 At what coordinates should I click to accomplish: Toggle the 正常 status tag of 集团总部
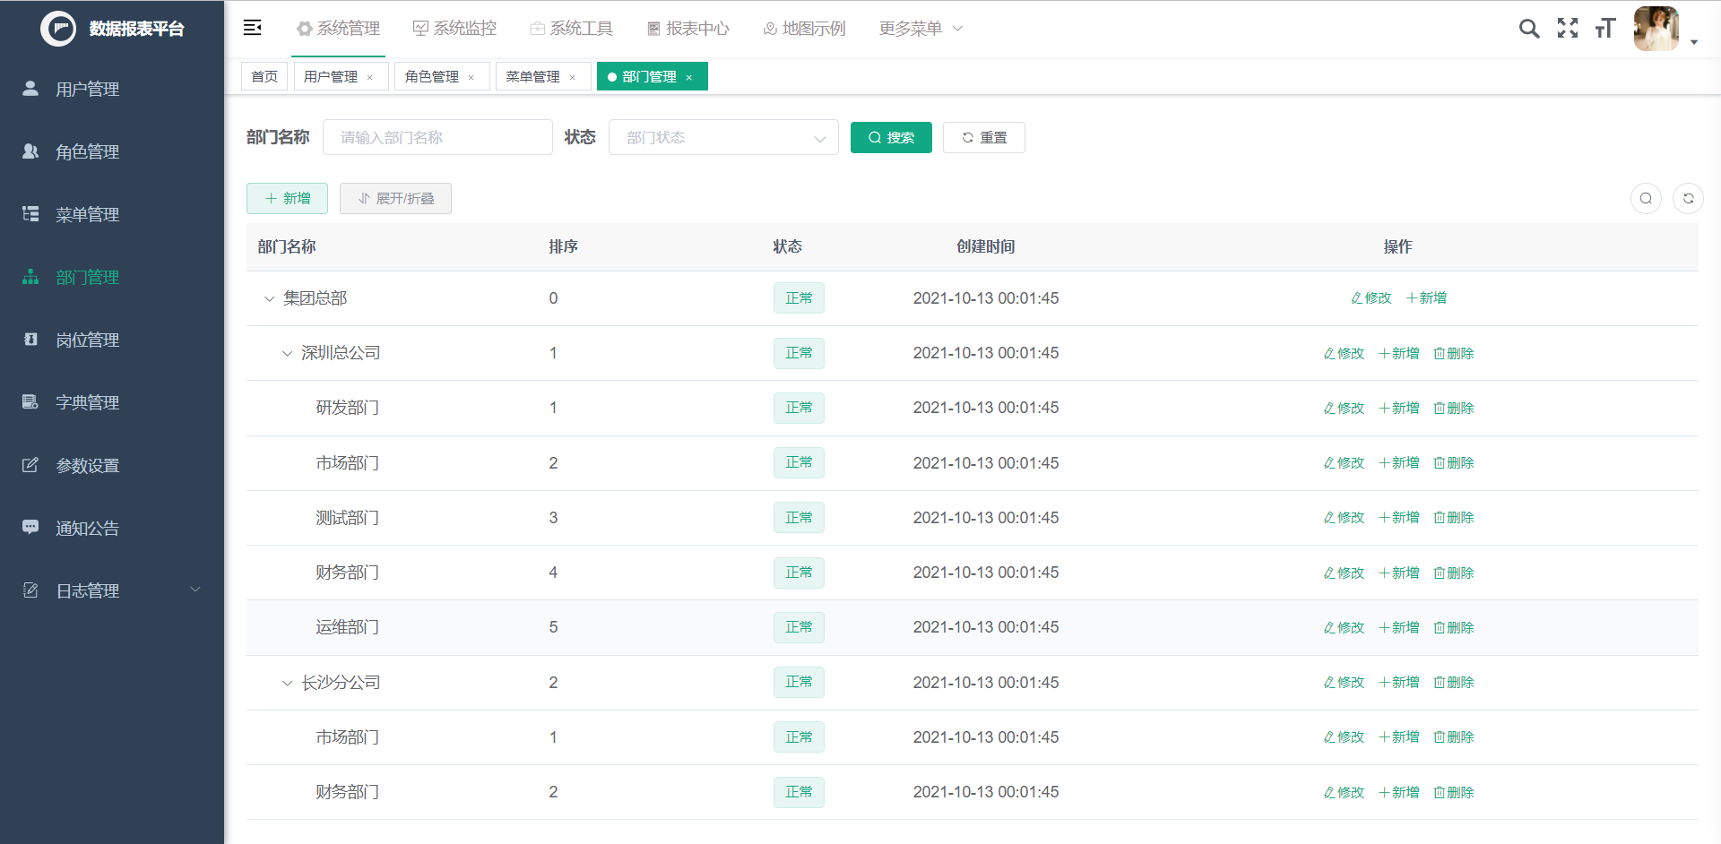coord(799,297)
